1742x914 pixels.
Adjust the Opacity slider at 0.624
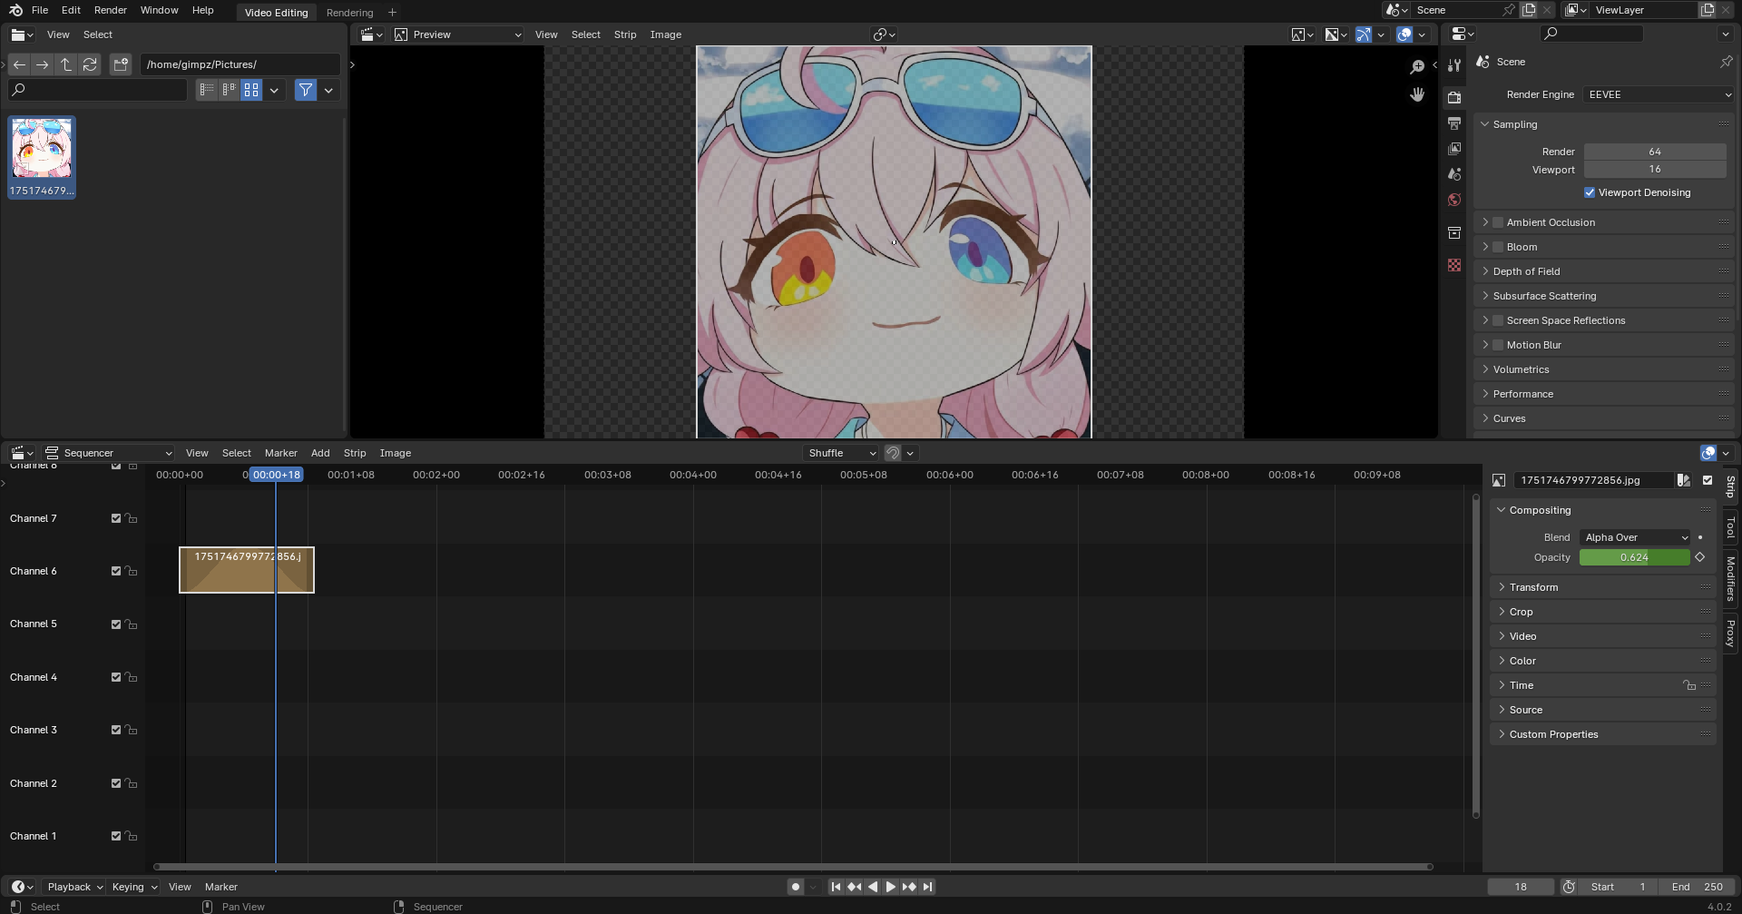[x=1635, y=557]
